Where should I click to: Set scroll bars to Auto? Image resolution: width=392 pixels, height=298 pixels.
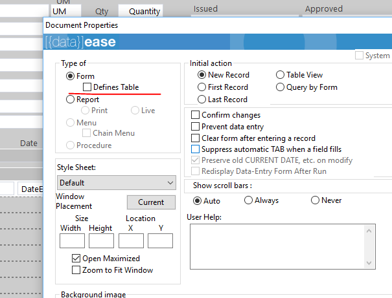click(x=197, y=201)
